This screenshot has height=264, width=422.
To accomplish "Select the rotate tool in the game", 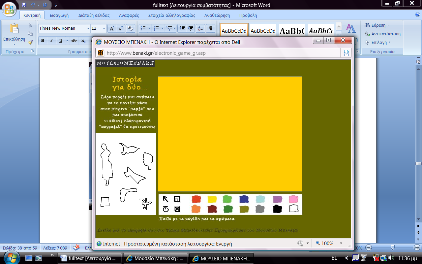I will (166, 209).
